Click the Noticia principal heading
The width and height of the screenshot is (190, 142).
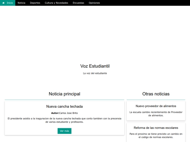[64, 94]
